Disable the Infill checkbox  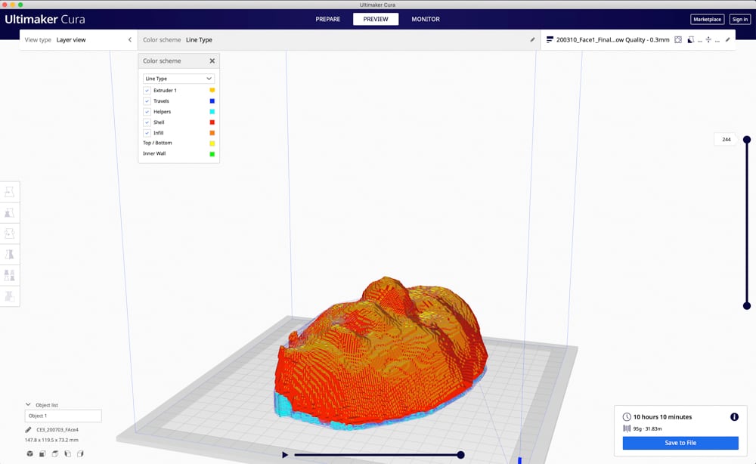(x=147, y=133)
